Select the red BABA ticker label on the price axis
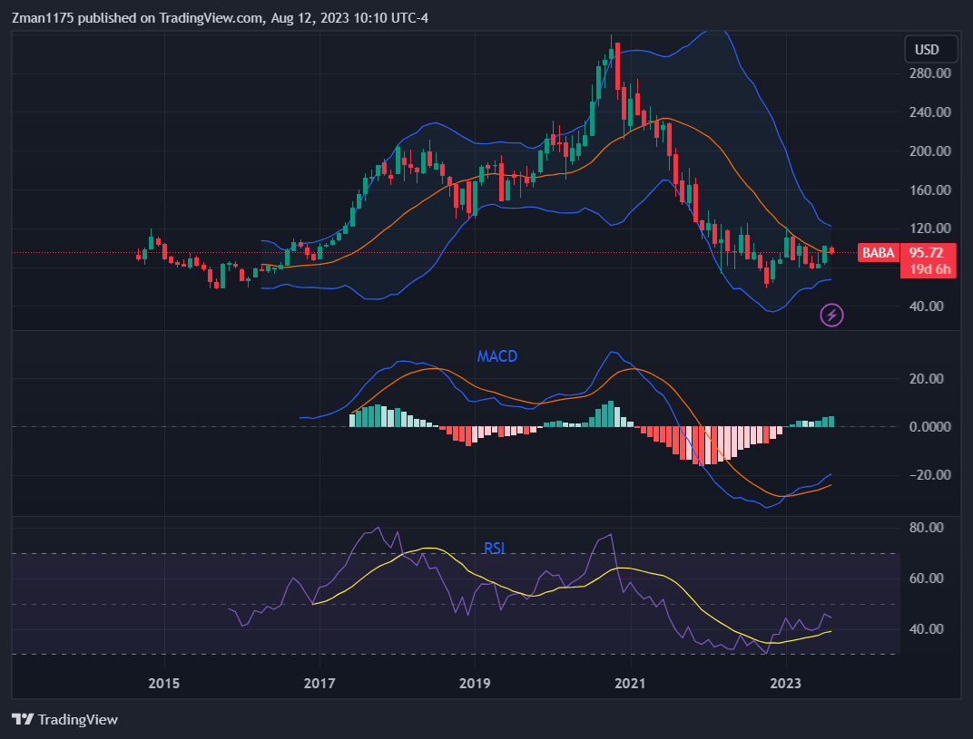The height and width of the screenshot is (739, 973). pos(877,253)
